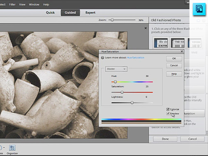The height and width of the screenshot is (156, 208).
Task: Confirm Hue/Saturation with OK
Action: tap(174, 58)
